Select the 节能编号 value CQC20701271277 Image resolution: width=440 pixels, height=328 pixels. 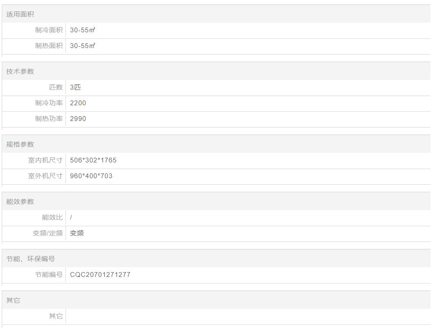tap(100, 275)
